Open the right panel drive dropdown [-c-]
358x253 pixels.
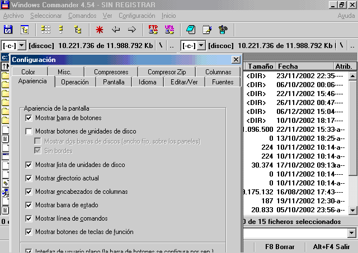(201, 46)
